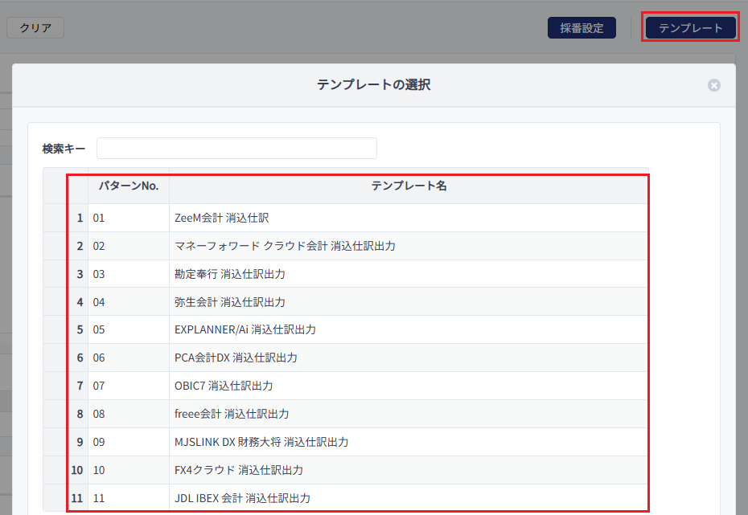748x515 pixels.
Task: Click pattern number cell 08
Action: (x=129, y=414)
